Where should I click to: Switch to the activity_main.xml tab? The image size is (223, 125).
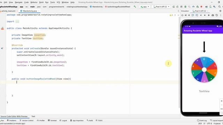click(8, 11)
